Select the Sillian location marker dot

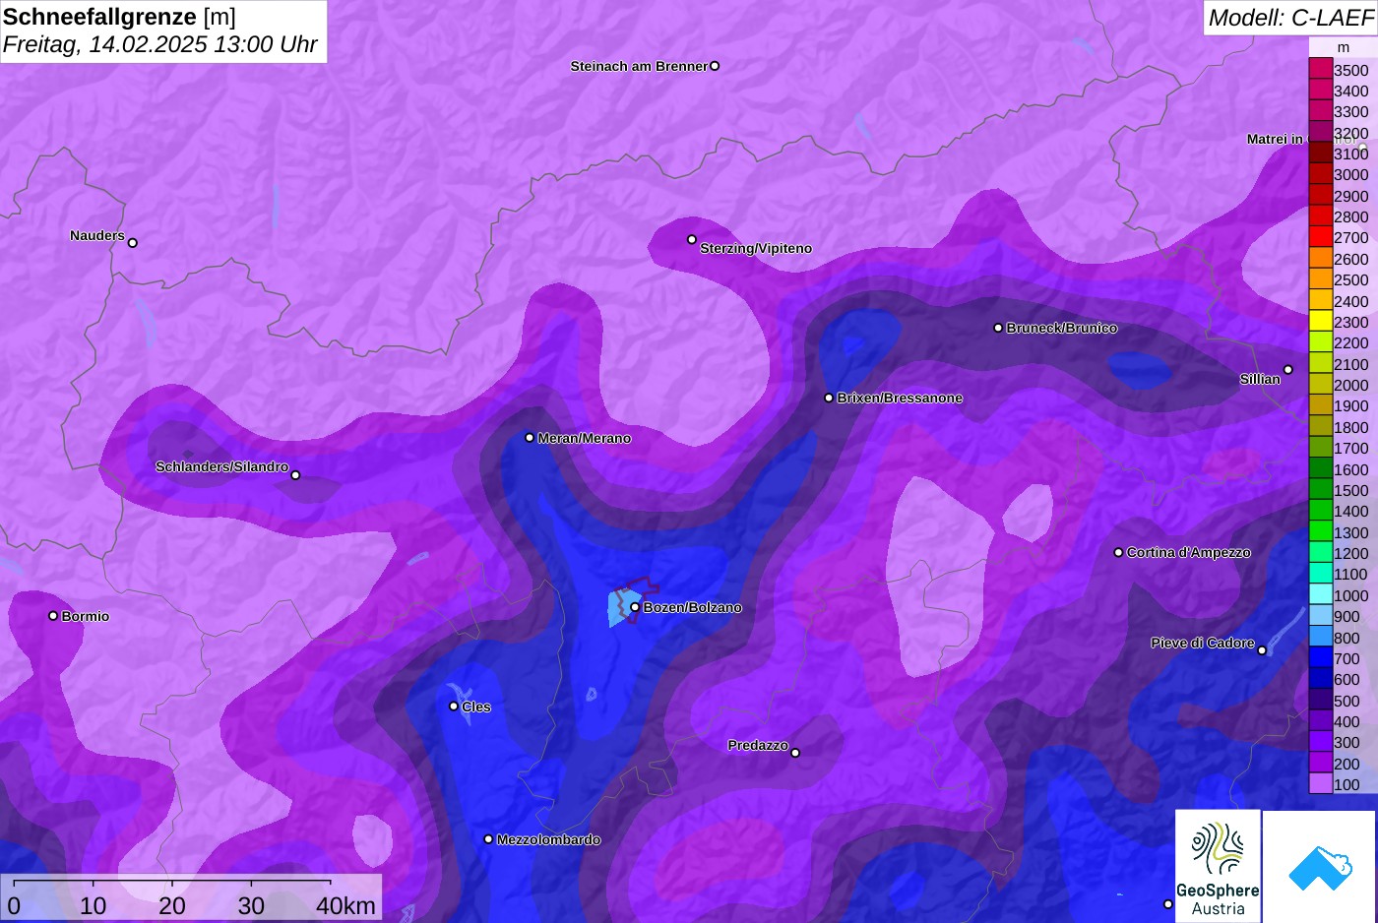tap(1287, 370)
